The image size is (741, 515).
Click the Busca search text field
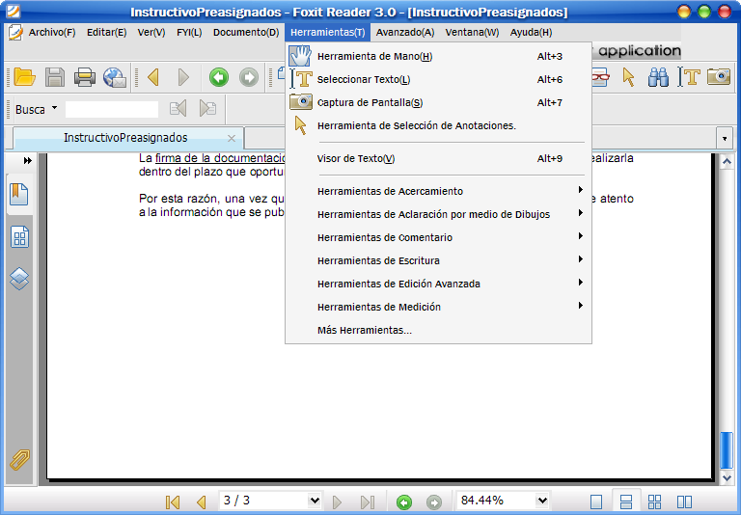111,109
